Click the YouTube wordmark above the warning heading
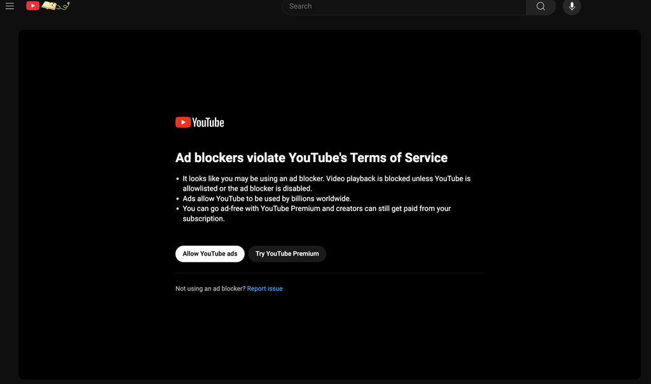This screenshot has height=384, width=651. 208,123
